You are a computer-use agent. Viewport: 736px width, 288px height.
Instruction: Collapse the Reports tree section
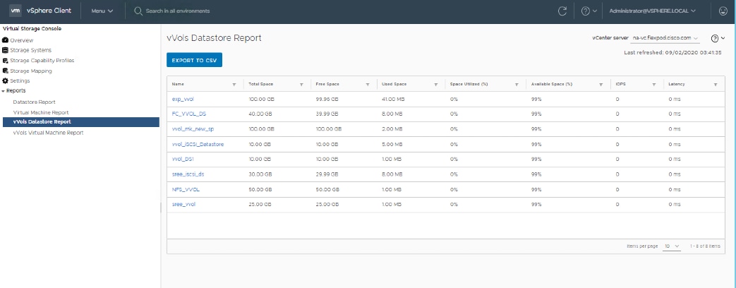(3, 90)
